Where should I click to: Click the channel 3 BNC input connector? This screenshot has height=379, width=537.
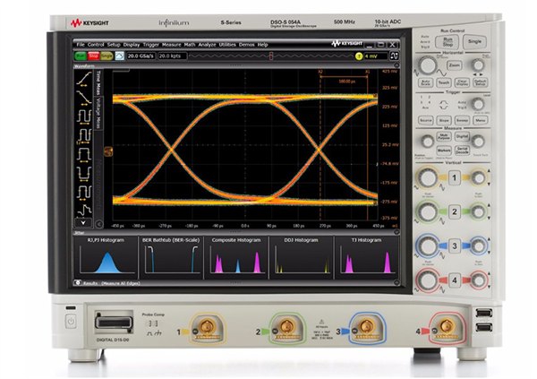pos(367,328)
